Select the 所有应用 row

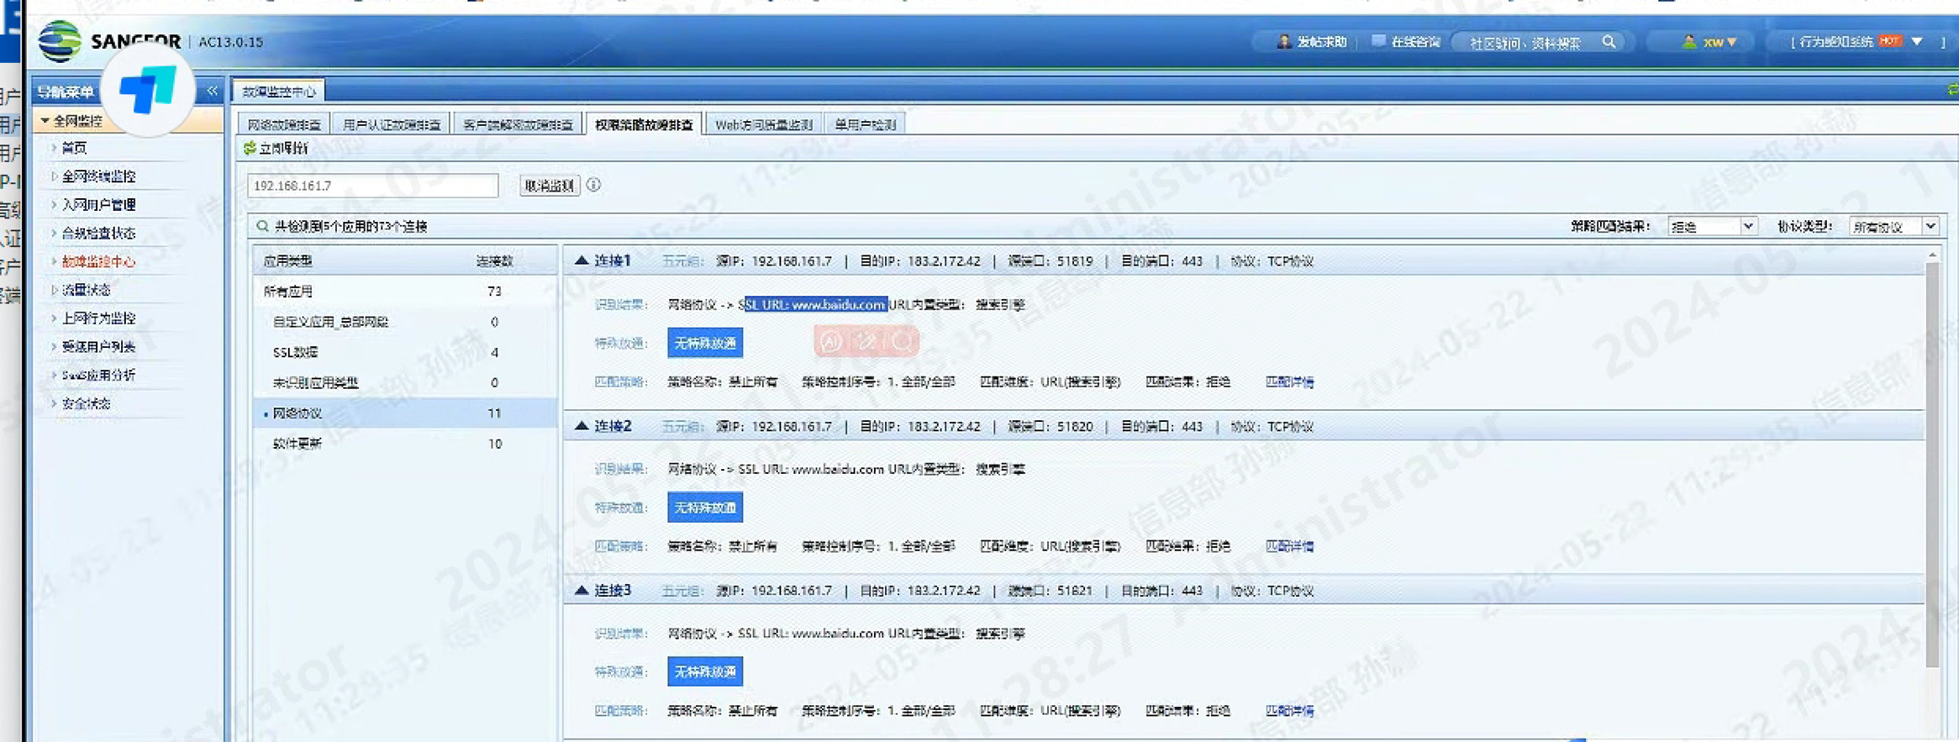coord(405,291)
